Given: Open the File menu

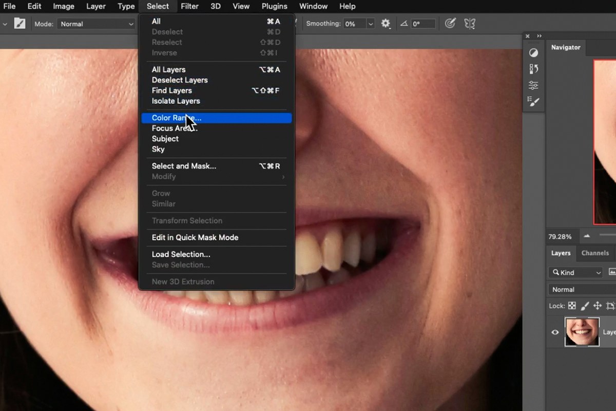Looking at the screenshot, I should point(9,6).
